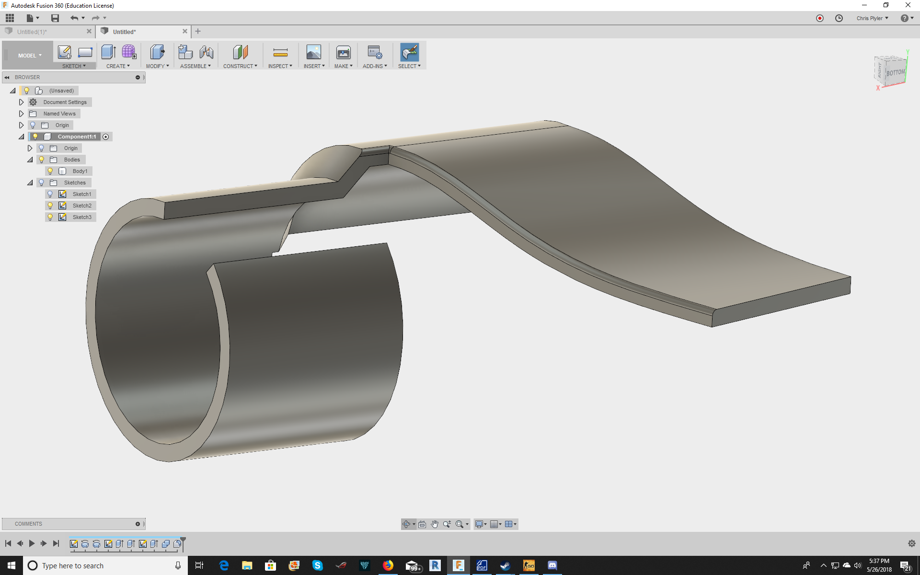
Task: Hide Sketch2 using its lightbulb
Action: click(x=50, y=205)
